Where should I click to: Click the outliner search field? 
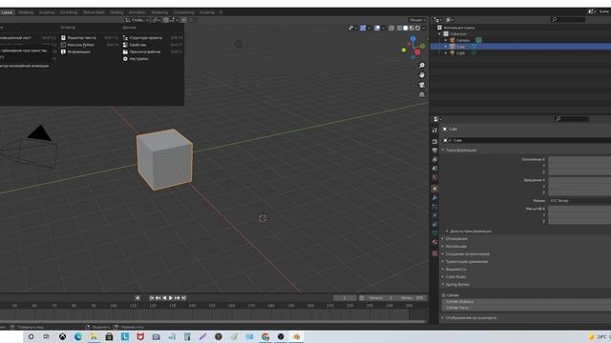[x=568, y=19]
